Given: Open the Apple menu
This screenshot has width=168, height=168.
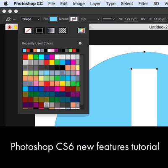Looking at the screenshot, I should pos(6,3).
